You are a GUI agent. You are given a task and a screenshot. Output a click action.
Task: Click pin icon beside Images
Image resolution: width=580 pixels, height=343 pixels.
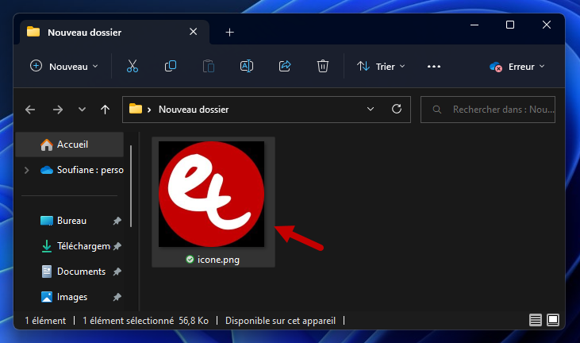pos(117,297)
